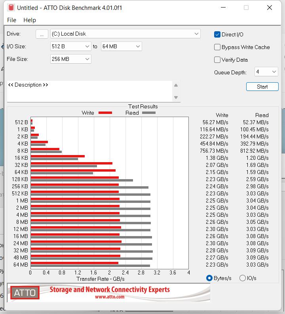Screen dimensions: 285x314
Task: Close the ATTO Disk Benchmark window
Action: point(270,8)
